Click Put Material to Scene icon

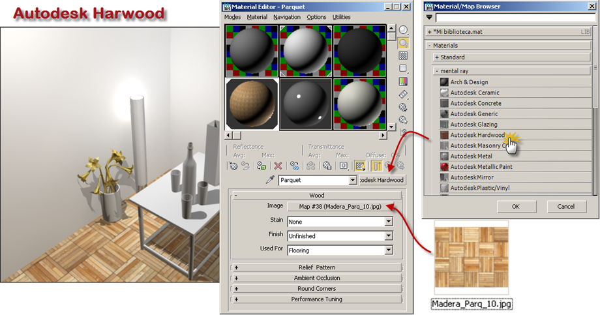[245, 166]
